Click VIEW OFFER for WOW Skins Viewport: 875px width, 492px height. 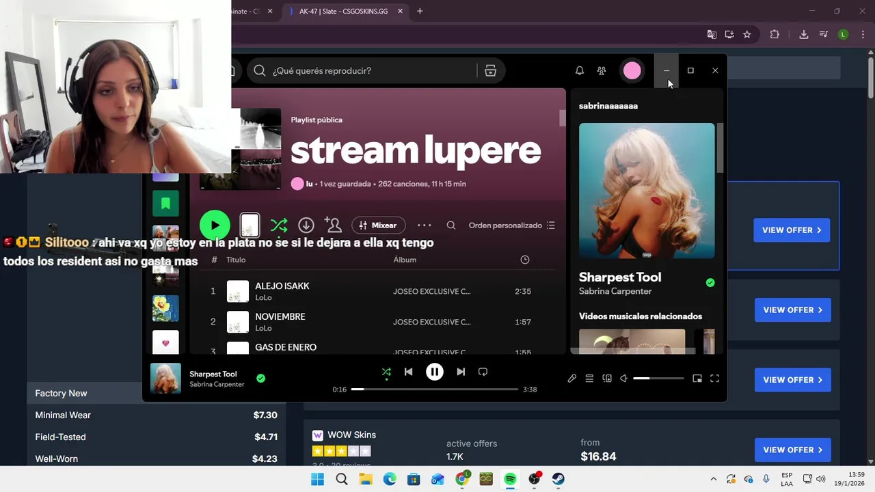point(792,450)
